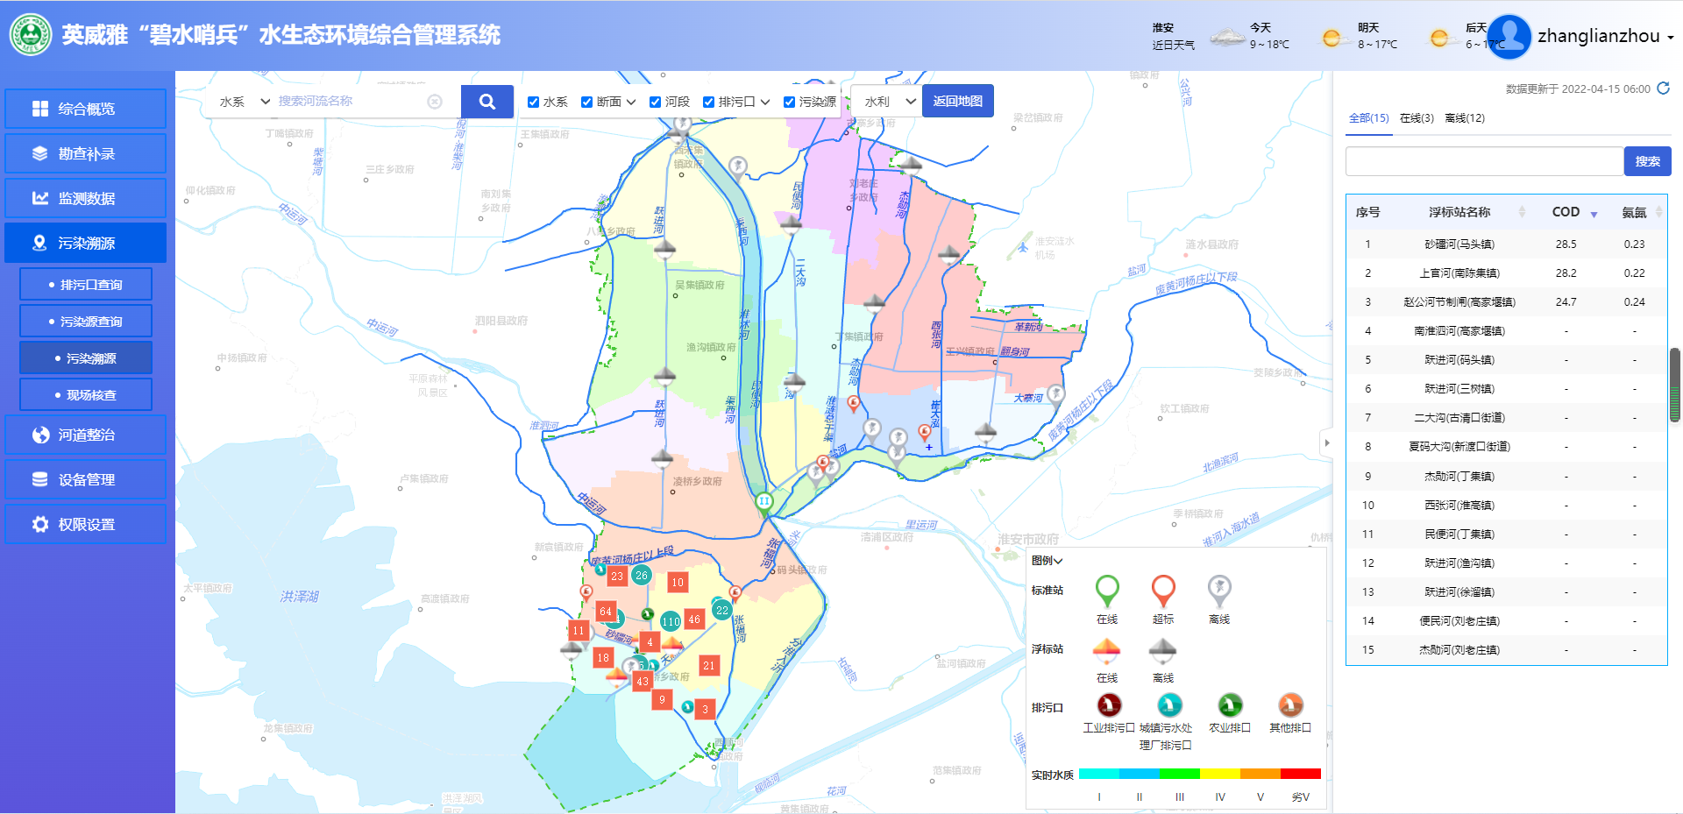Expand the 排污口 filter dropdown arrow
The image size is (1683, 814).
(765, 103)
